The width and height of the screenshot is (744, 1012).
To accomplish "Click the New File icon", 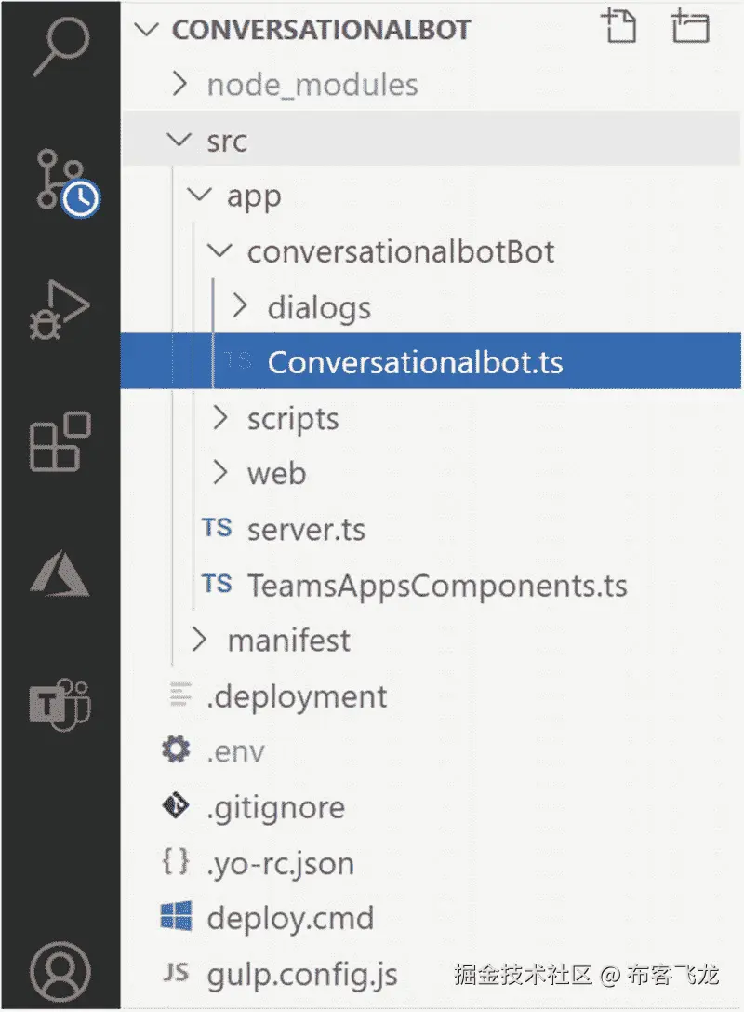I will click(617, 27).
